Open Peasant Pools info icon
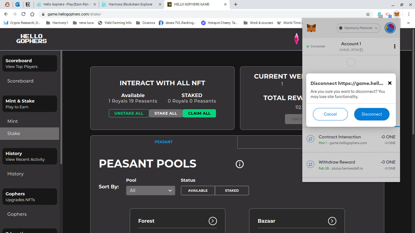Viewport: 415px width, 233px height. point(240,164)
